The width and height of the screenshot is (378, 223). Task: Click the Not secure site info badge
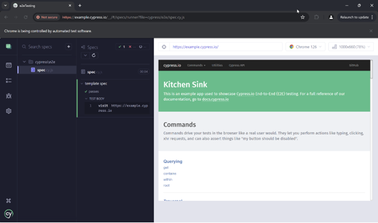pos(47,18)
